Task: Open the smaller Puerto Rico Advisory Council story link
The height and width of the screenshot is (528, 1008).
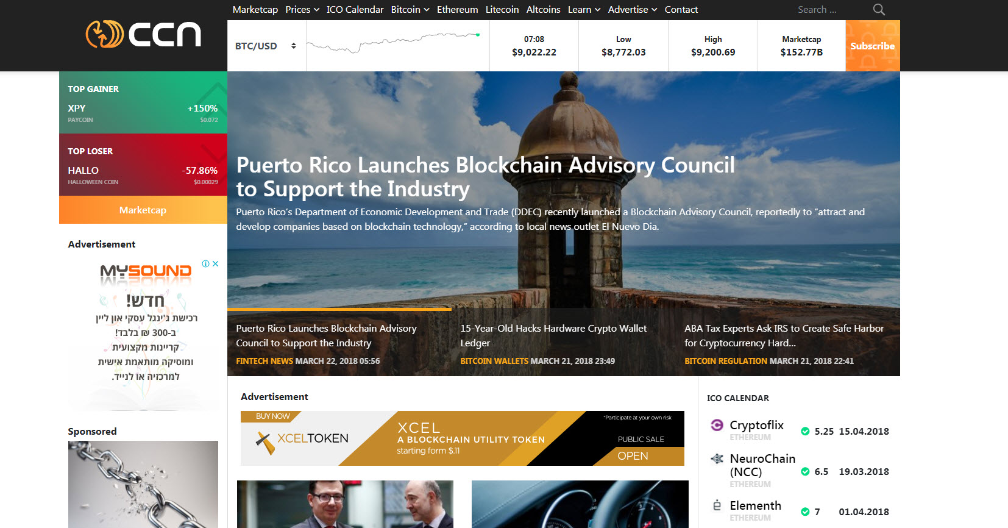Action: [x=326, y=335]
